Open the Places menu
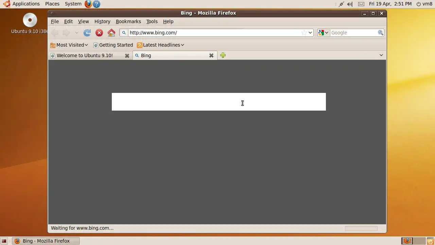Image resolution: width=435 pixels, height=245 pixels. [x=52, y=4]
